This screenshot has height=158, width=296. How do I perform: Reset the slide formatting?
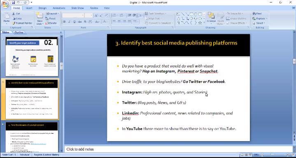tap(51, 19)
